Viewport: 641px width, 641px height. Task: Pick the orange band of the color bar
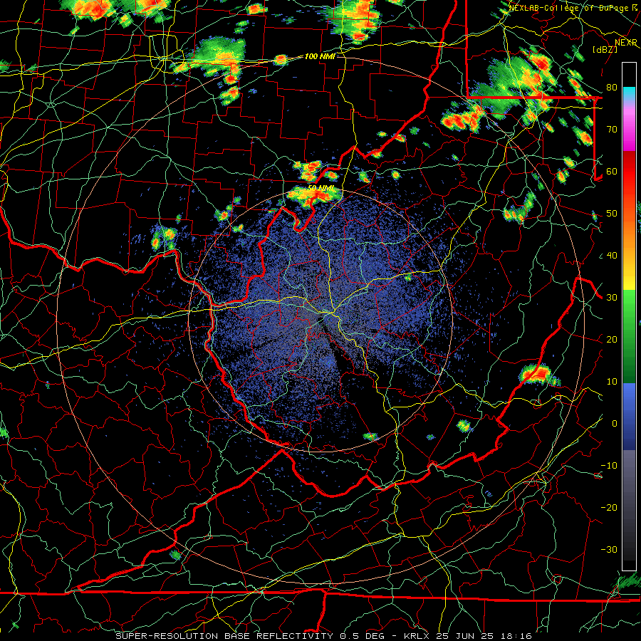(x=629, y=237)
